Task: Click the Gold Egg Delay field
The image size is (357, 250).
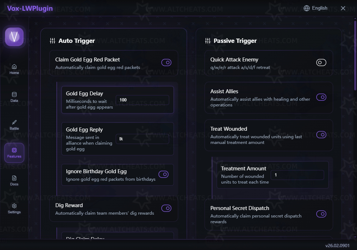Action: (142, 100)
